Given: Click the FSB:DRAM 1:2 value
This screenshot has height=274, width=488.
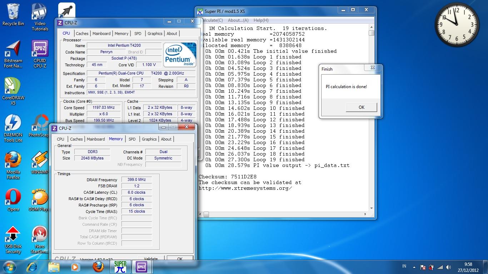Looking at the screenshot, I should coord(136,186).
